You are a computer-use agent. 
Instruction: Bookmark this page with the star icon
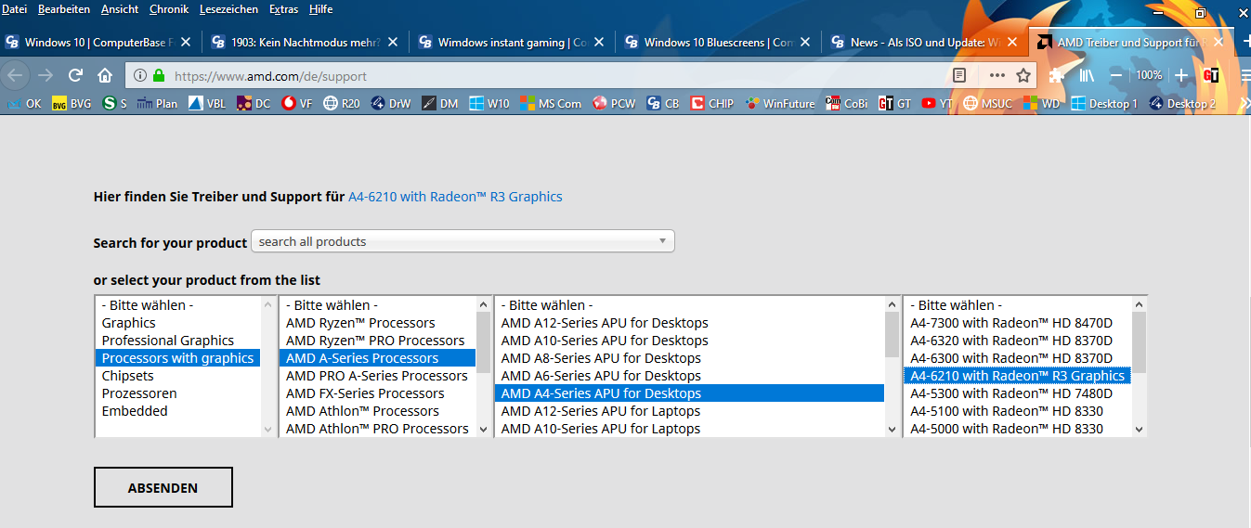(1023, 75)
